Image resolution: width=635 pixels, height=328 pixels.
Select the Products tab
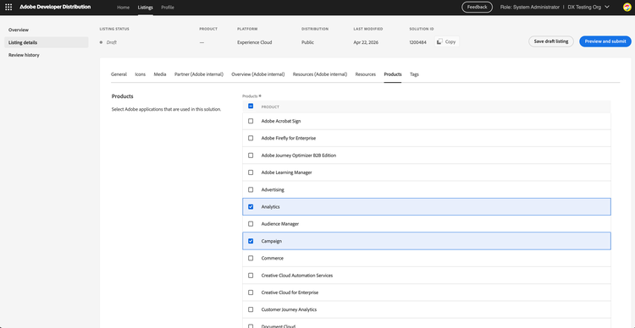(393, 74)
